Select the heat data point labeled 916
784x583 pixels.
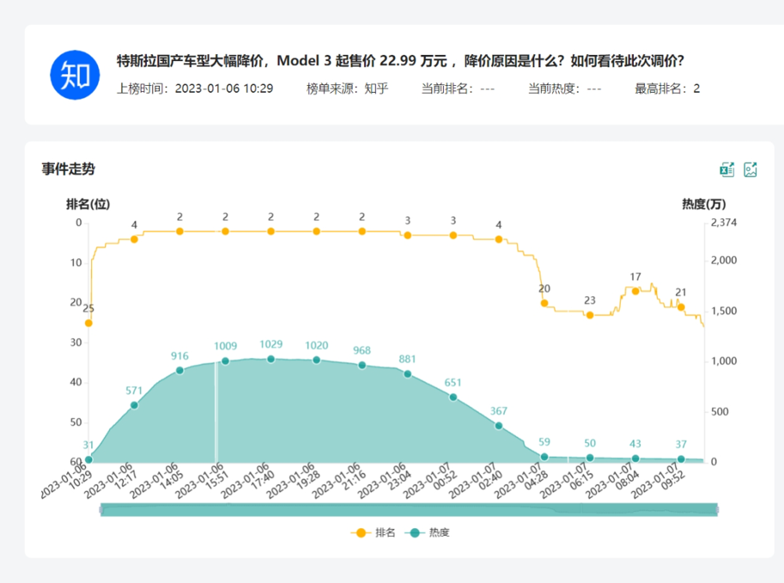(x=179, y=370)
